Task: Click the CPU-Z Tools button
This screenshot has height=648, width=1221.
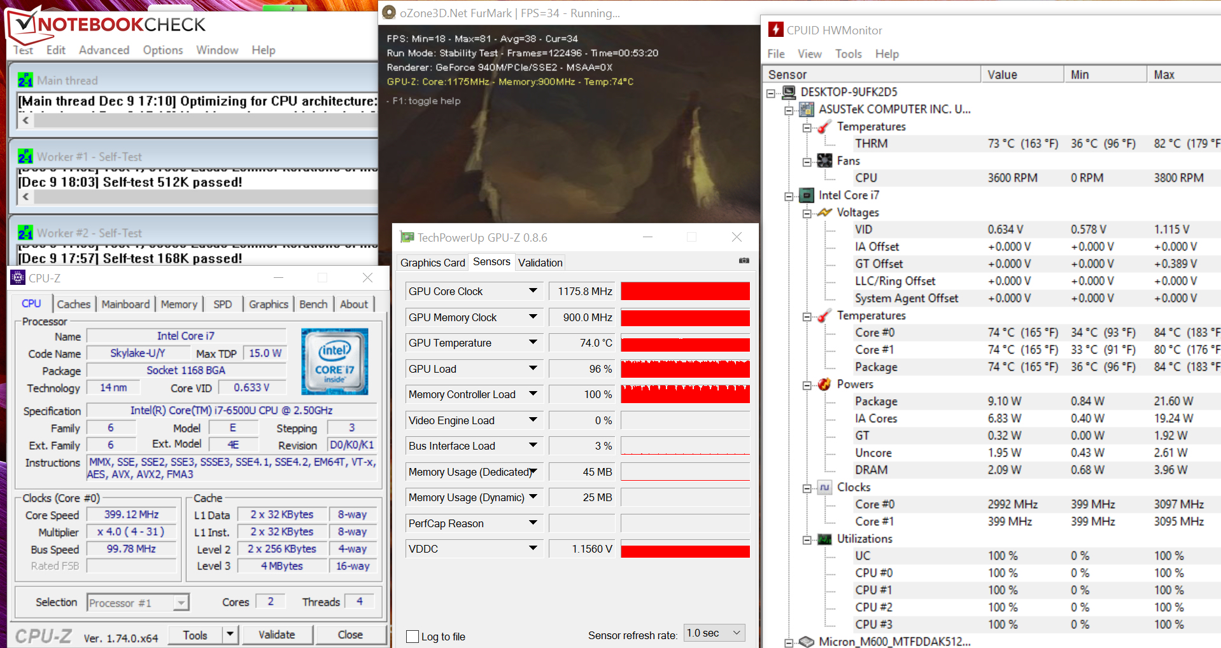Action: [195, 635]
